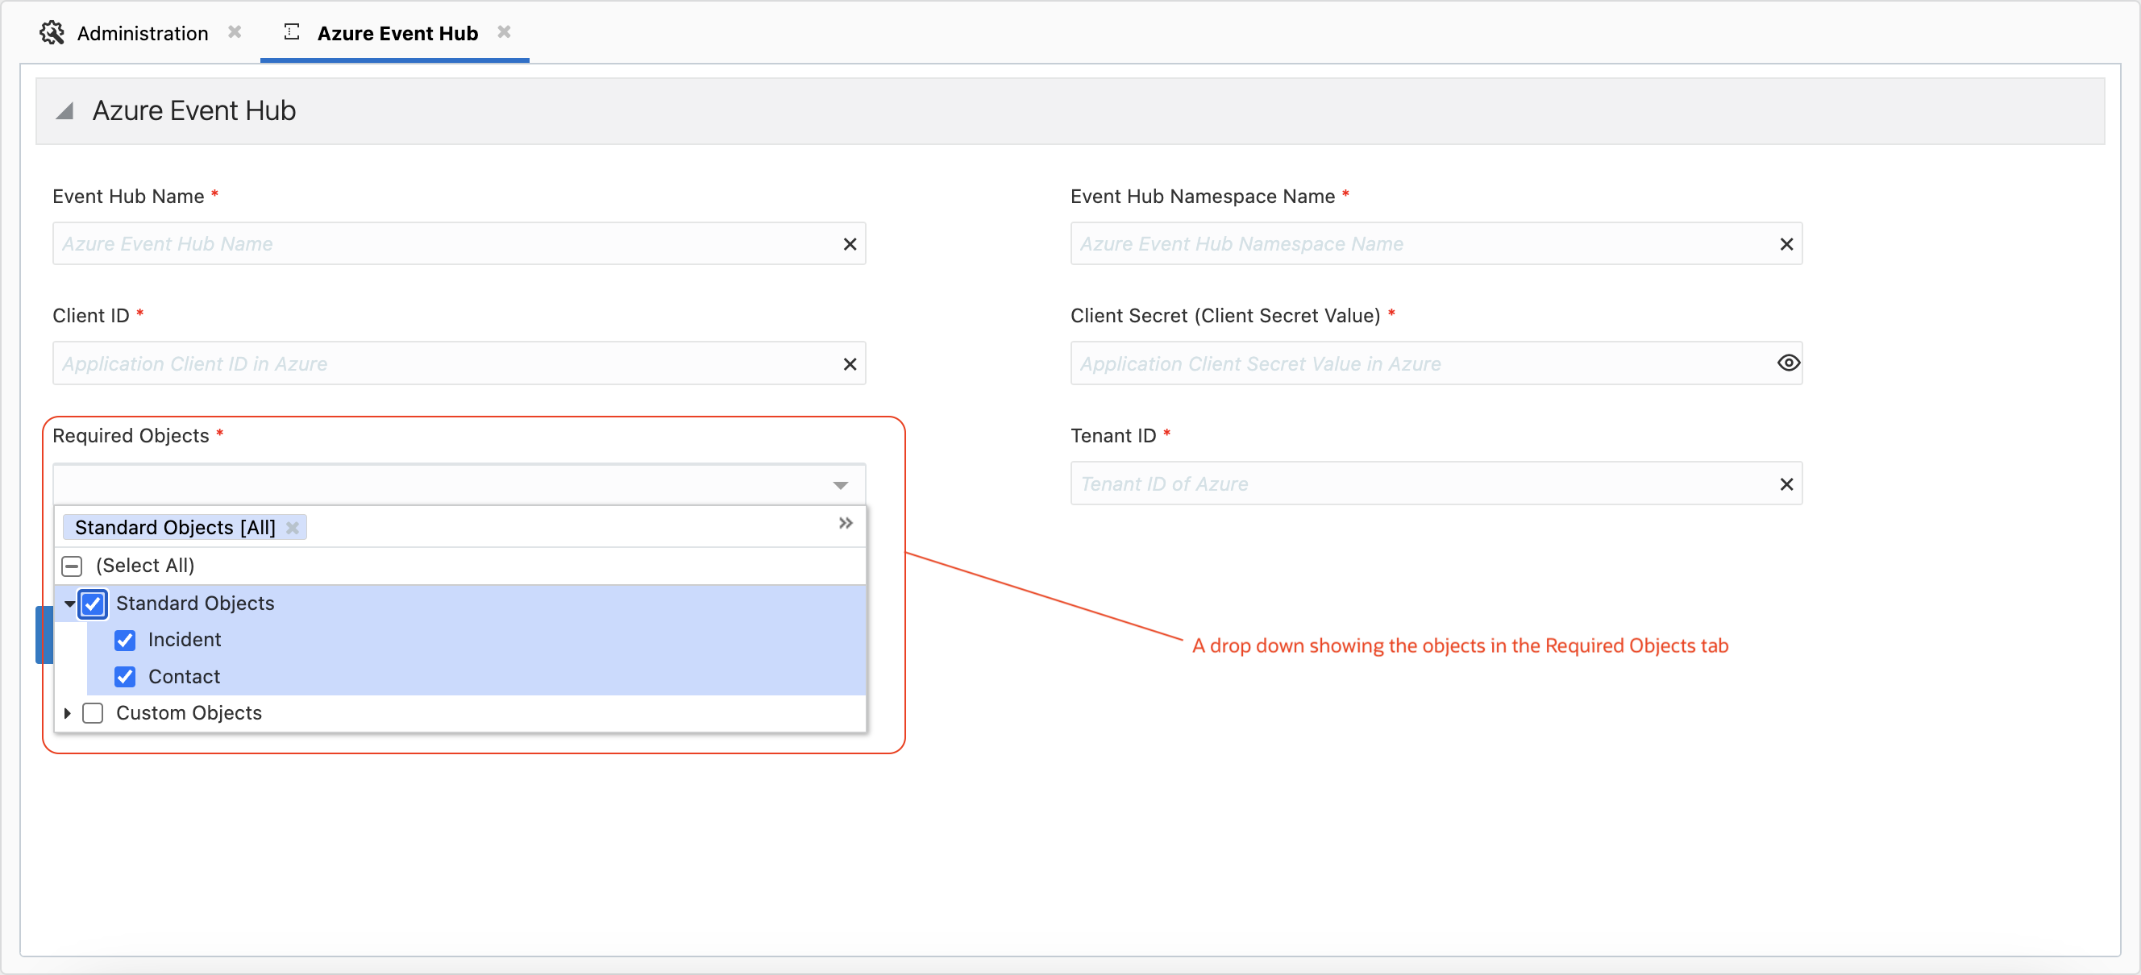Click the Tenant ID field label
This screenshot has height=975, width=2141.
point(1113,436)
